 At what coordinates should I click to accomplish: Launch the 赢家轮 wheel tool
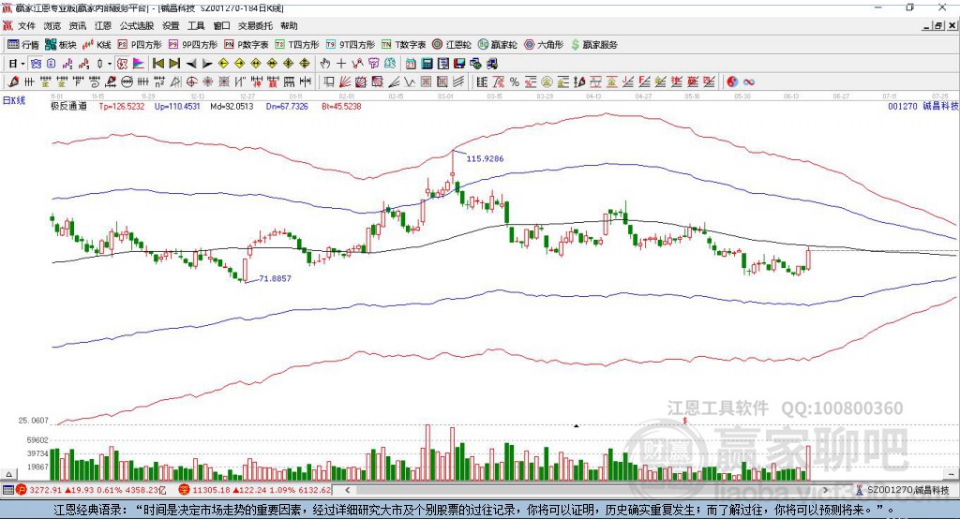[x=498, y=45]
